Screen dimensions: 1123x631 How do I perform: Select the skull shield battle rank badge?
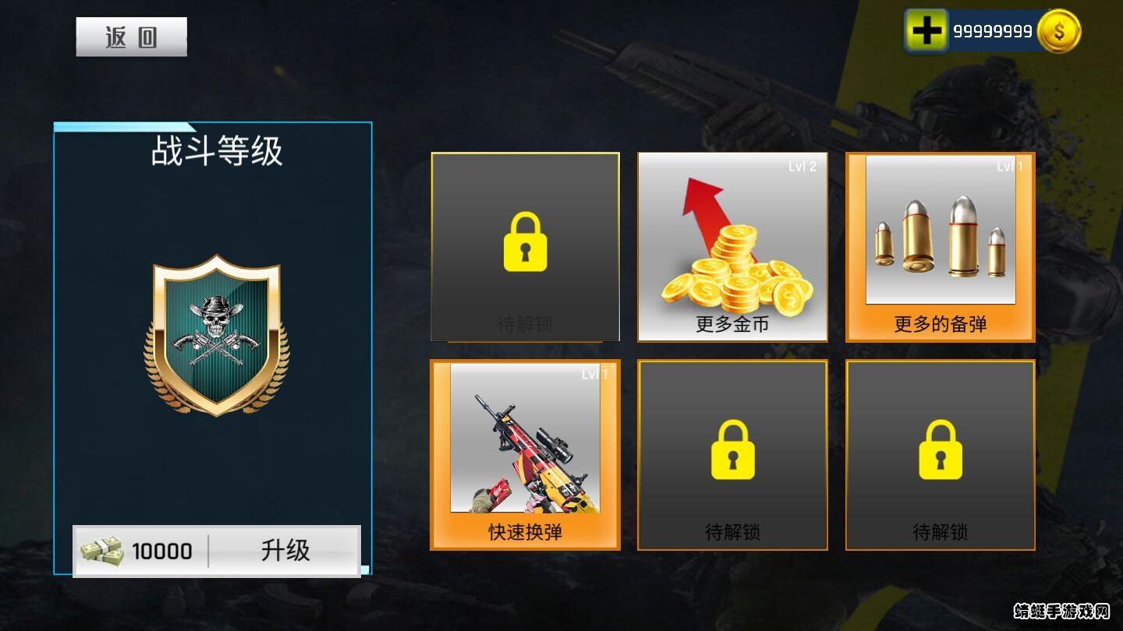click(x=217, y=335)
